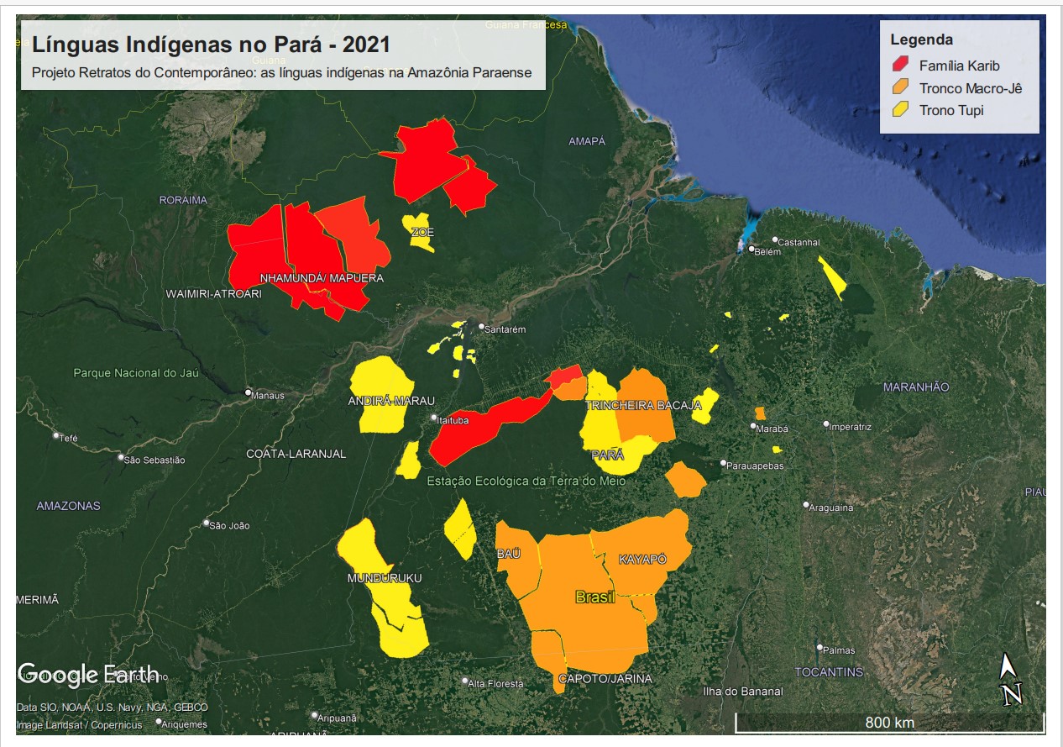
Task: Click the Belém city marker dot
Action: click(751, 249)
